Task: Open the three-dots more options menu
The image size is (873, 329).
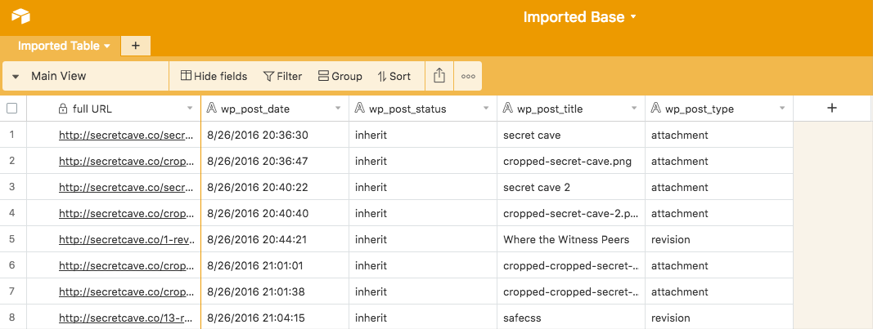Action: [x=468, y=76]
